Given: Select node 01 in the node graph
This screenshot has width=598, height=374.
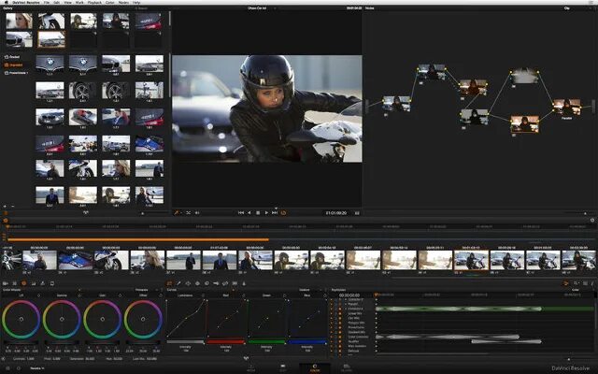Looking at the screenshot, I should [x=396, y=104].
